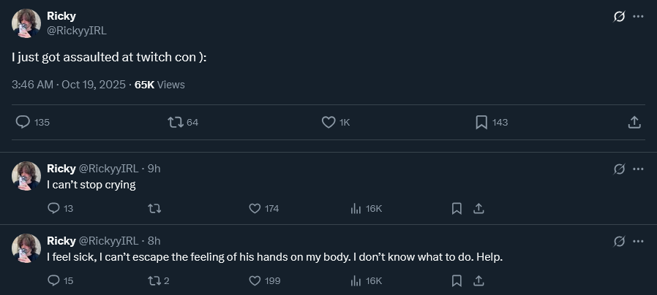Screen dimensions: 657x295
Task: Repost the "I feel sick" reply tweet
Action: tap(154, 280)
